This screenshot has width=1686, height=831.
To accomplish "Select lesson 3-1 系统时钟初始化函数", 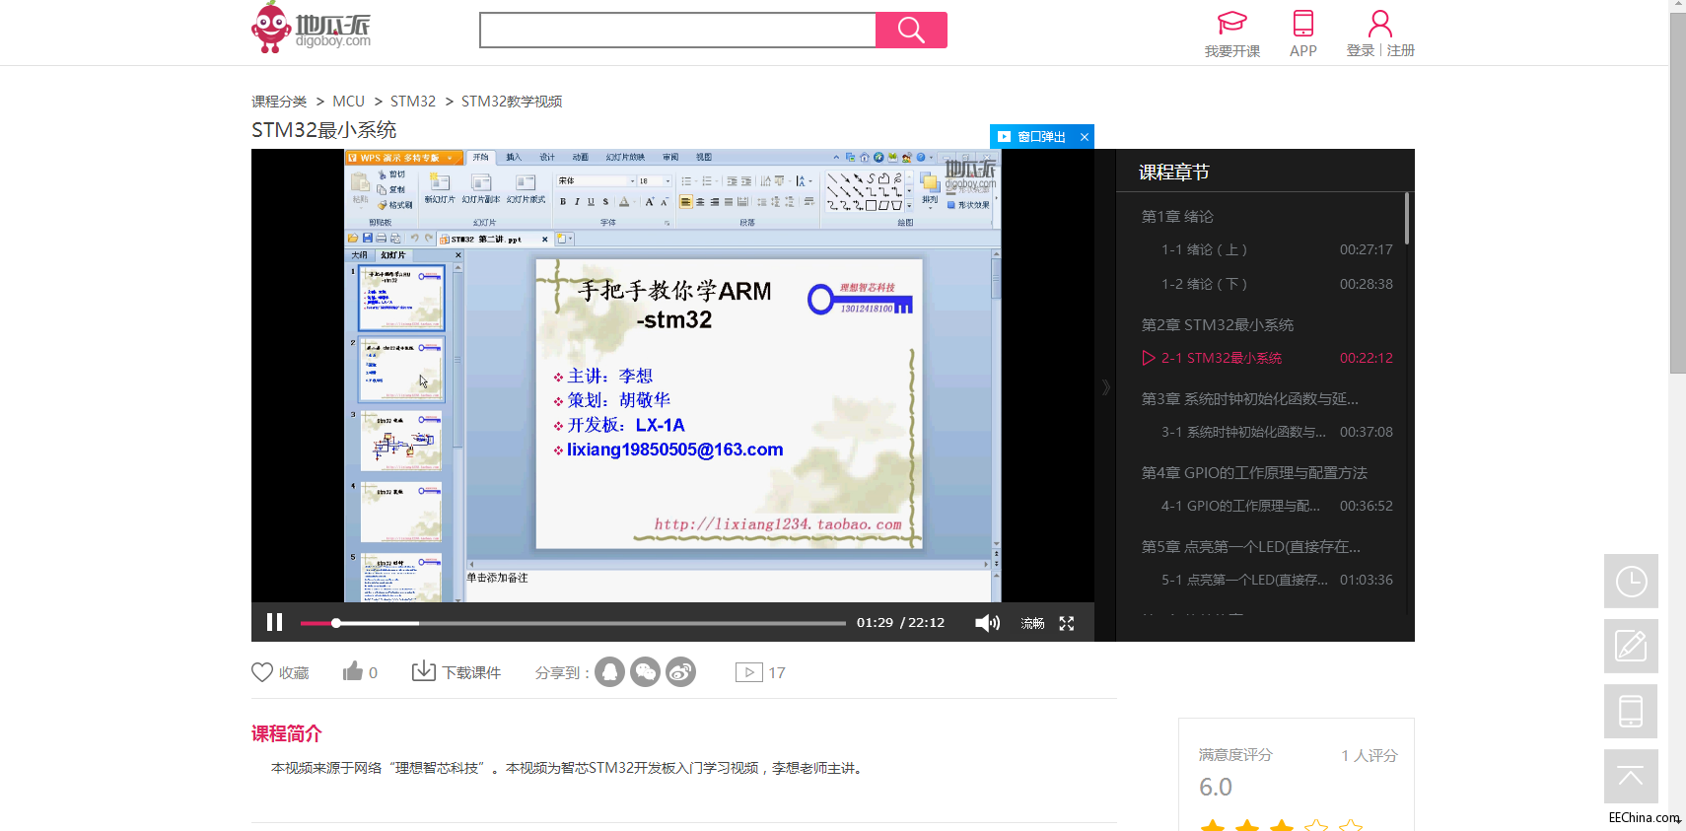I will click(x=1242, y=432).
